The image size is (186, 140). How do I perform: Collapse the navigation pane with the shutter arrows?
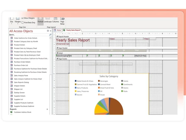[x=51, y=31]
